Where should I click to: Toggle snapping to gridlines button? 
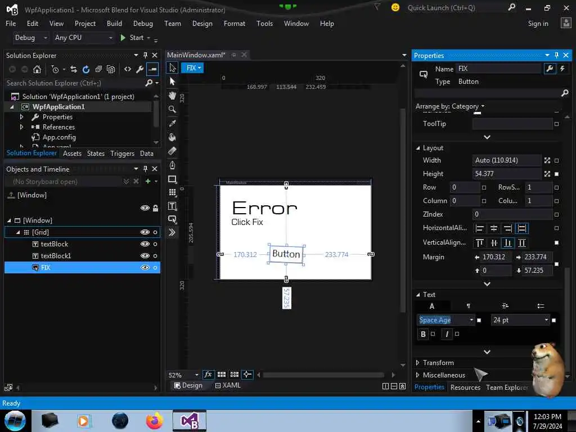tap(235, 374)
